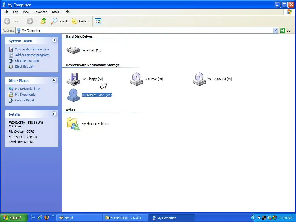Click the Local Disk (C:) label

[x=91, y=50]
